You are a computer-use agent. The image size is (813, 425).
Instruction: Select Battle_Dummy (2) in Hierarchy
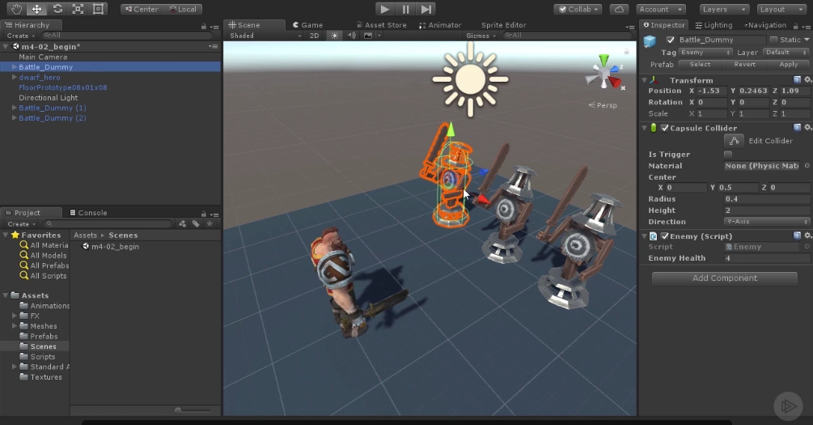(53, 118)
